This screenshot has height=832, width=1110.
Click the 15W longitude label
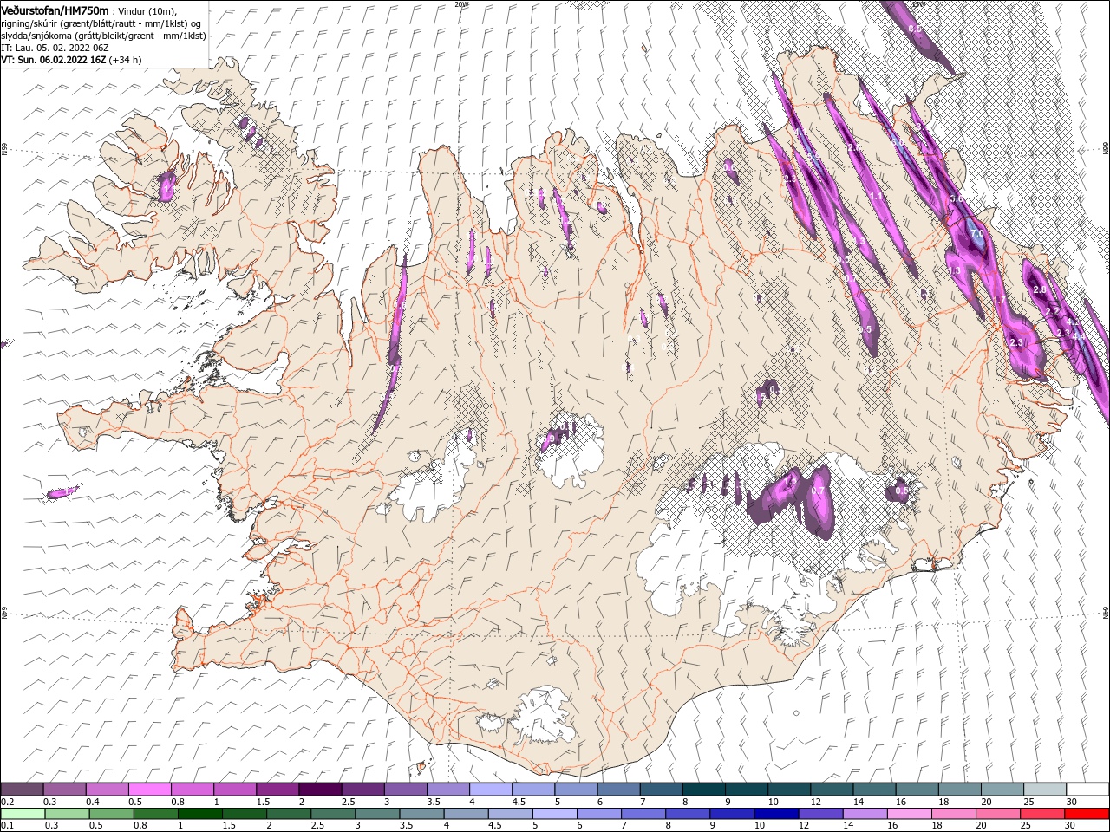[x=918, y=4]
